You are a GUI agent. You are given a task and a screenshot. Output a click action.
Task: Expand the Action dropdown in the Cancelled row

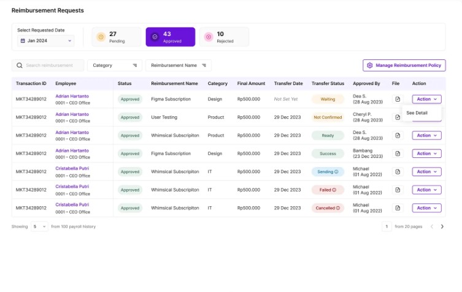point(426,208)
